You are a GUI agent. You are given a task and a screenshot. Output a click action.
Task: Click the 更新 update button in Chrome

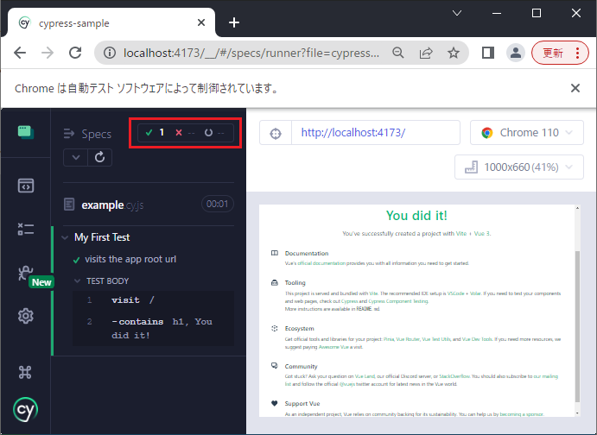coord(560,53)
